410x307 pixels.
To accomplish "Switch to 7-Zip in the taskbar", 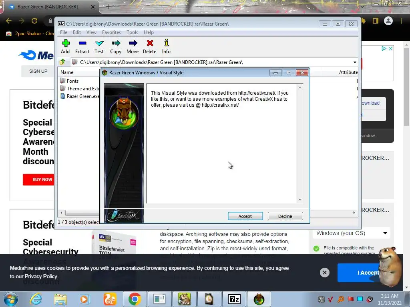I will click(234, 299).
